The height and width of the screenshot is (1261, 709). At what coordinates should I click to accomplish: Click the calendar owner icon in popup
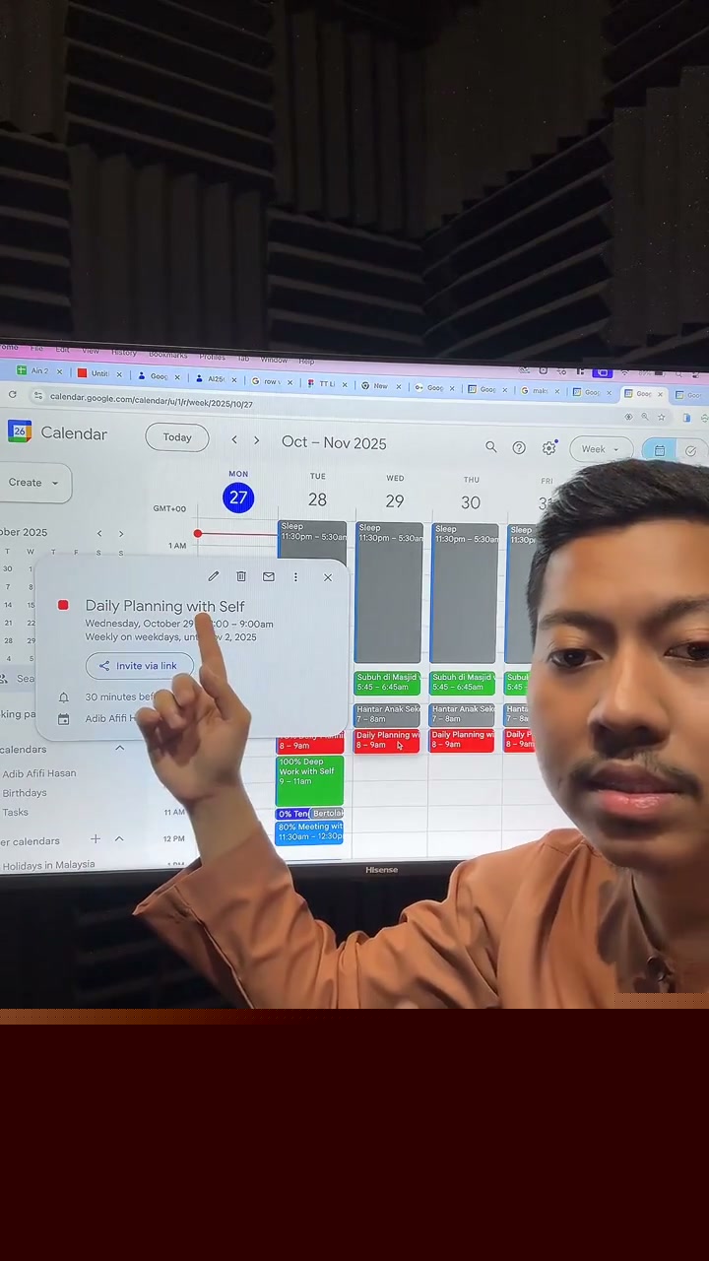64,719
